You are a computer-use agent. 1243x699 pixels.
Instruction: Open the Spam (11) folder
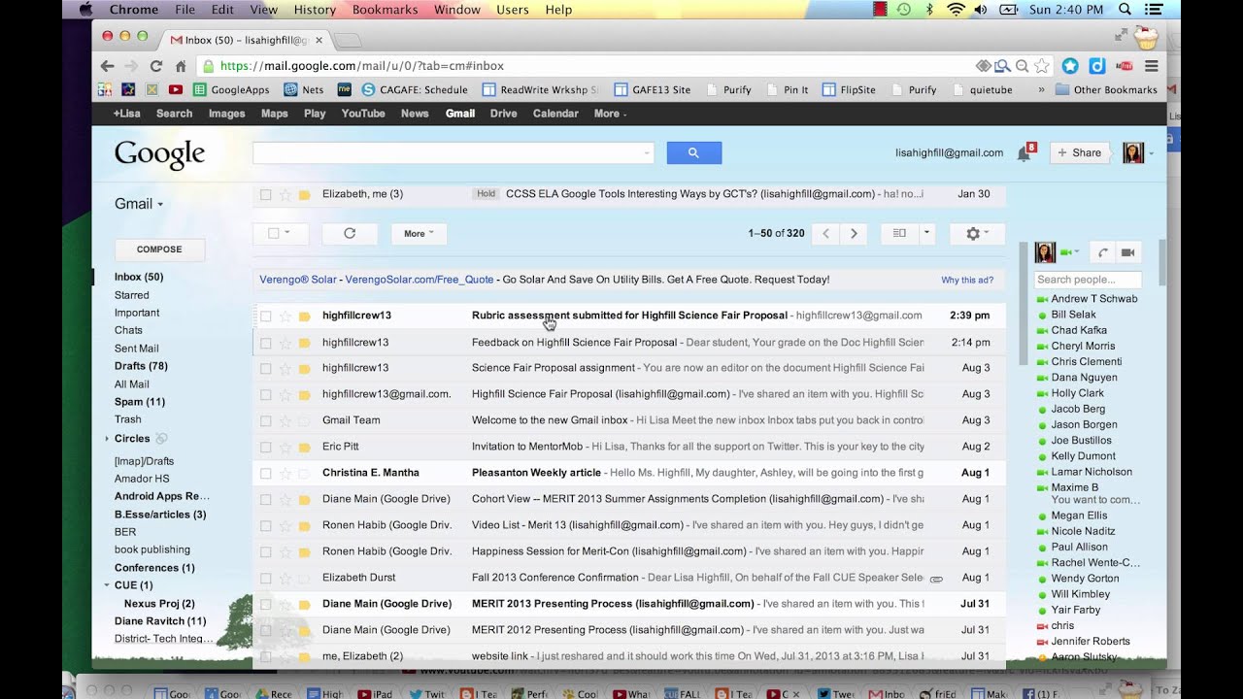tap(140, 402)
